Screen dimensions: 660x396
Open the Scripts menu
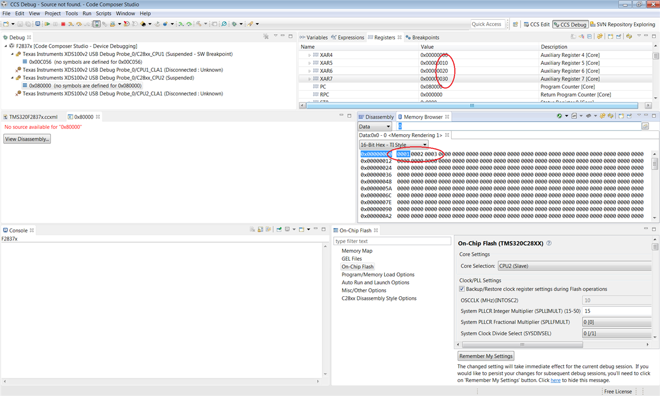click(104, 13)
